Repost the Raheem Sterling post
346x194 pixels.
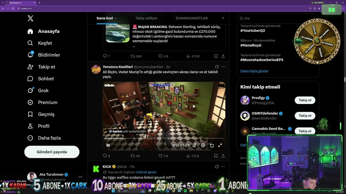click(136, 56)
